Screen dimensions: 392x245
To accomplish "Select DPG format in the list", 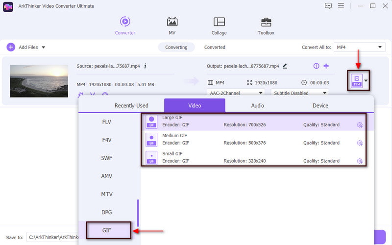I will pos(107,212).
